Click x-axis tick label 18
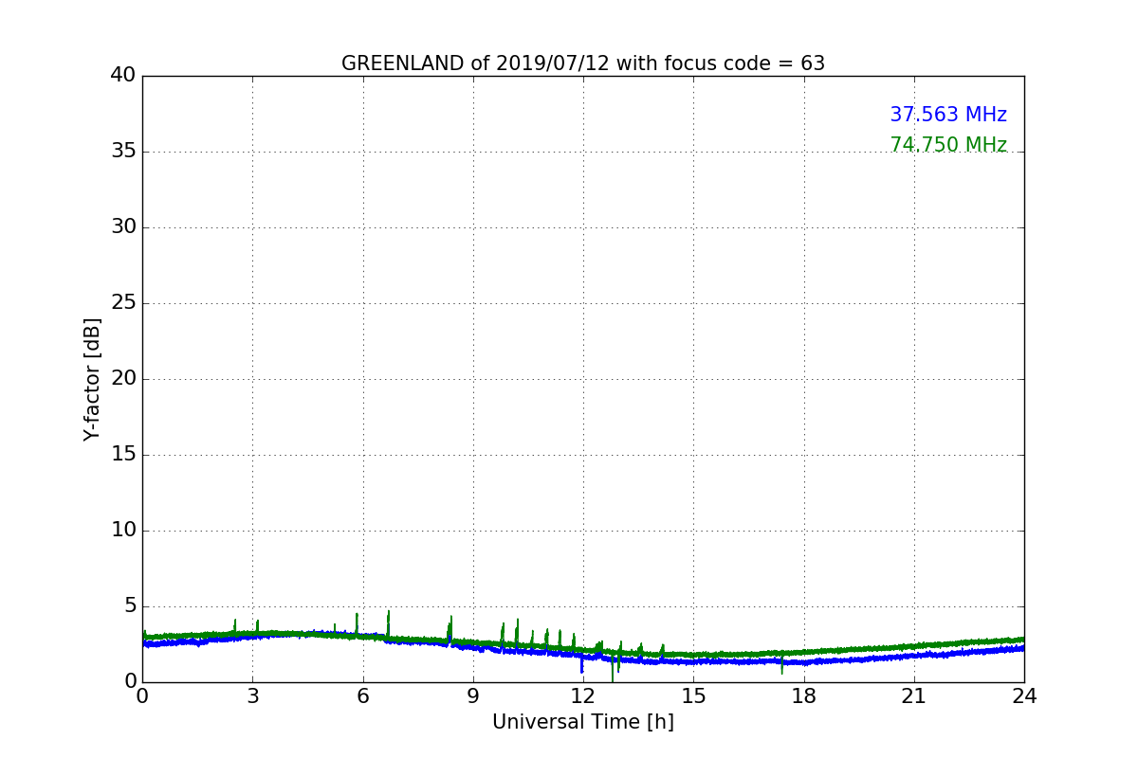 click(804, 696)
